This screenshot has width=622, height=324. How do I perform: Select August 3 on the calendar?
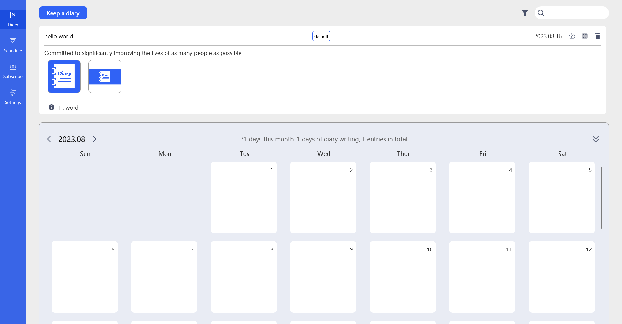pyautogui.click(x=403, y=197)
